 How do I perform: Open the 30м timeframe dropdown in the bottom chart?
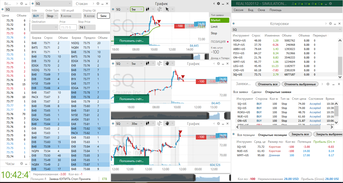(x=137, y=123)
